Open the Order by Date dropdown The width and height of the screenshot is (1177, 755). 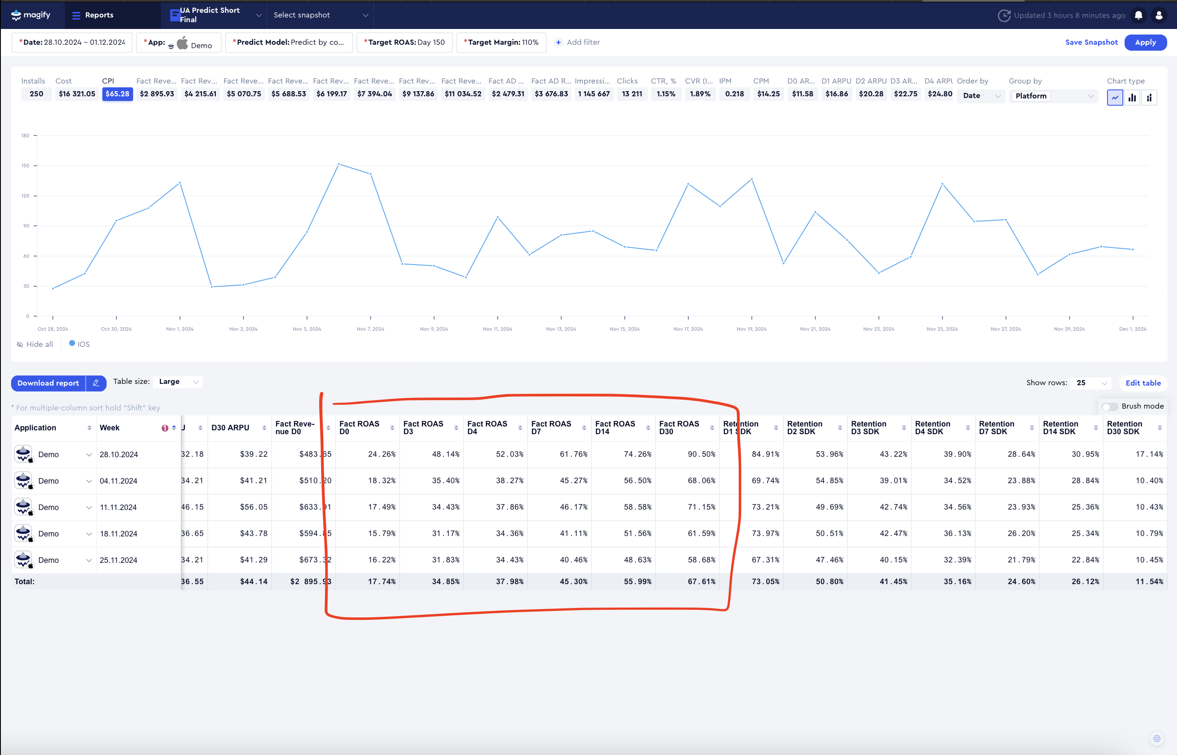click(981, 96)
